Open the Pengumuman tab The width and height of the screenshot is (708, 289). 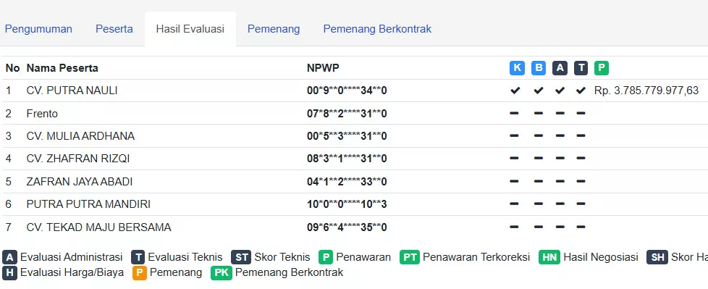pyautogui.click(x=38, y=29)
